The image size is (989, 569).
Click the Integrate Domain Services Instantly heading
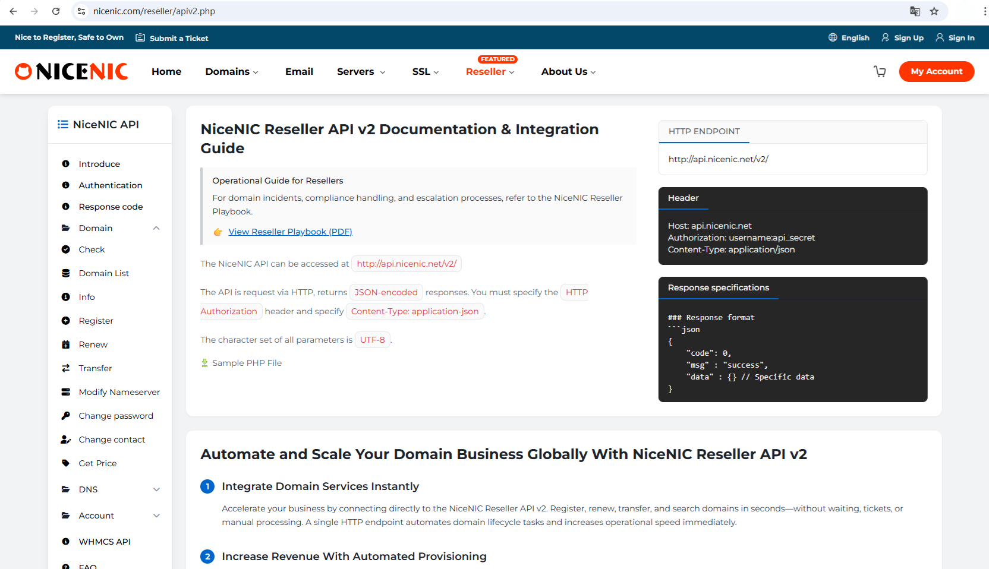[x=320, y=486]
